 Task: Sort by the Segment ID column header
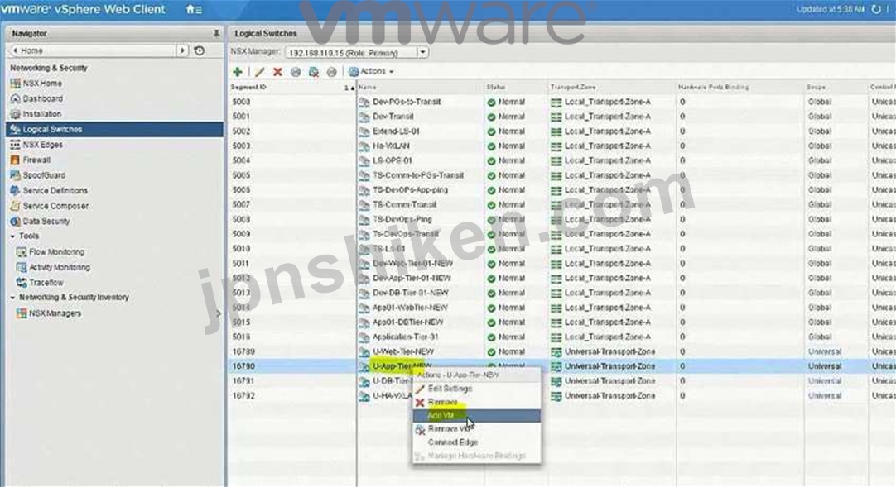pyautogui.click(x=292, y=88)
